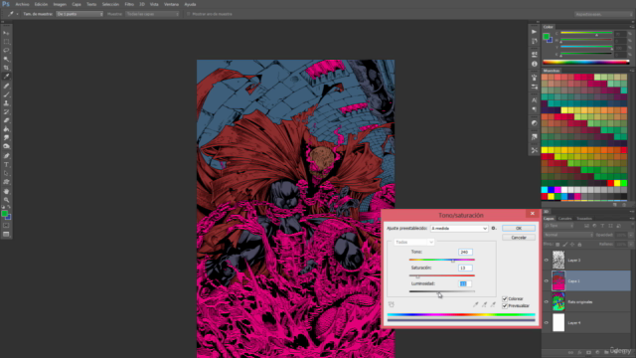Select the Path Selection tool
This screenshot has height=358, width=636.
pos(6,173)
